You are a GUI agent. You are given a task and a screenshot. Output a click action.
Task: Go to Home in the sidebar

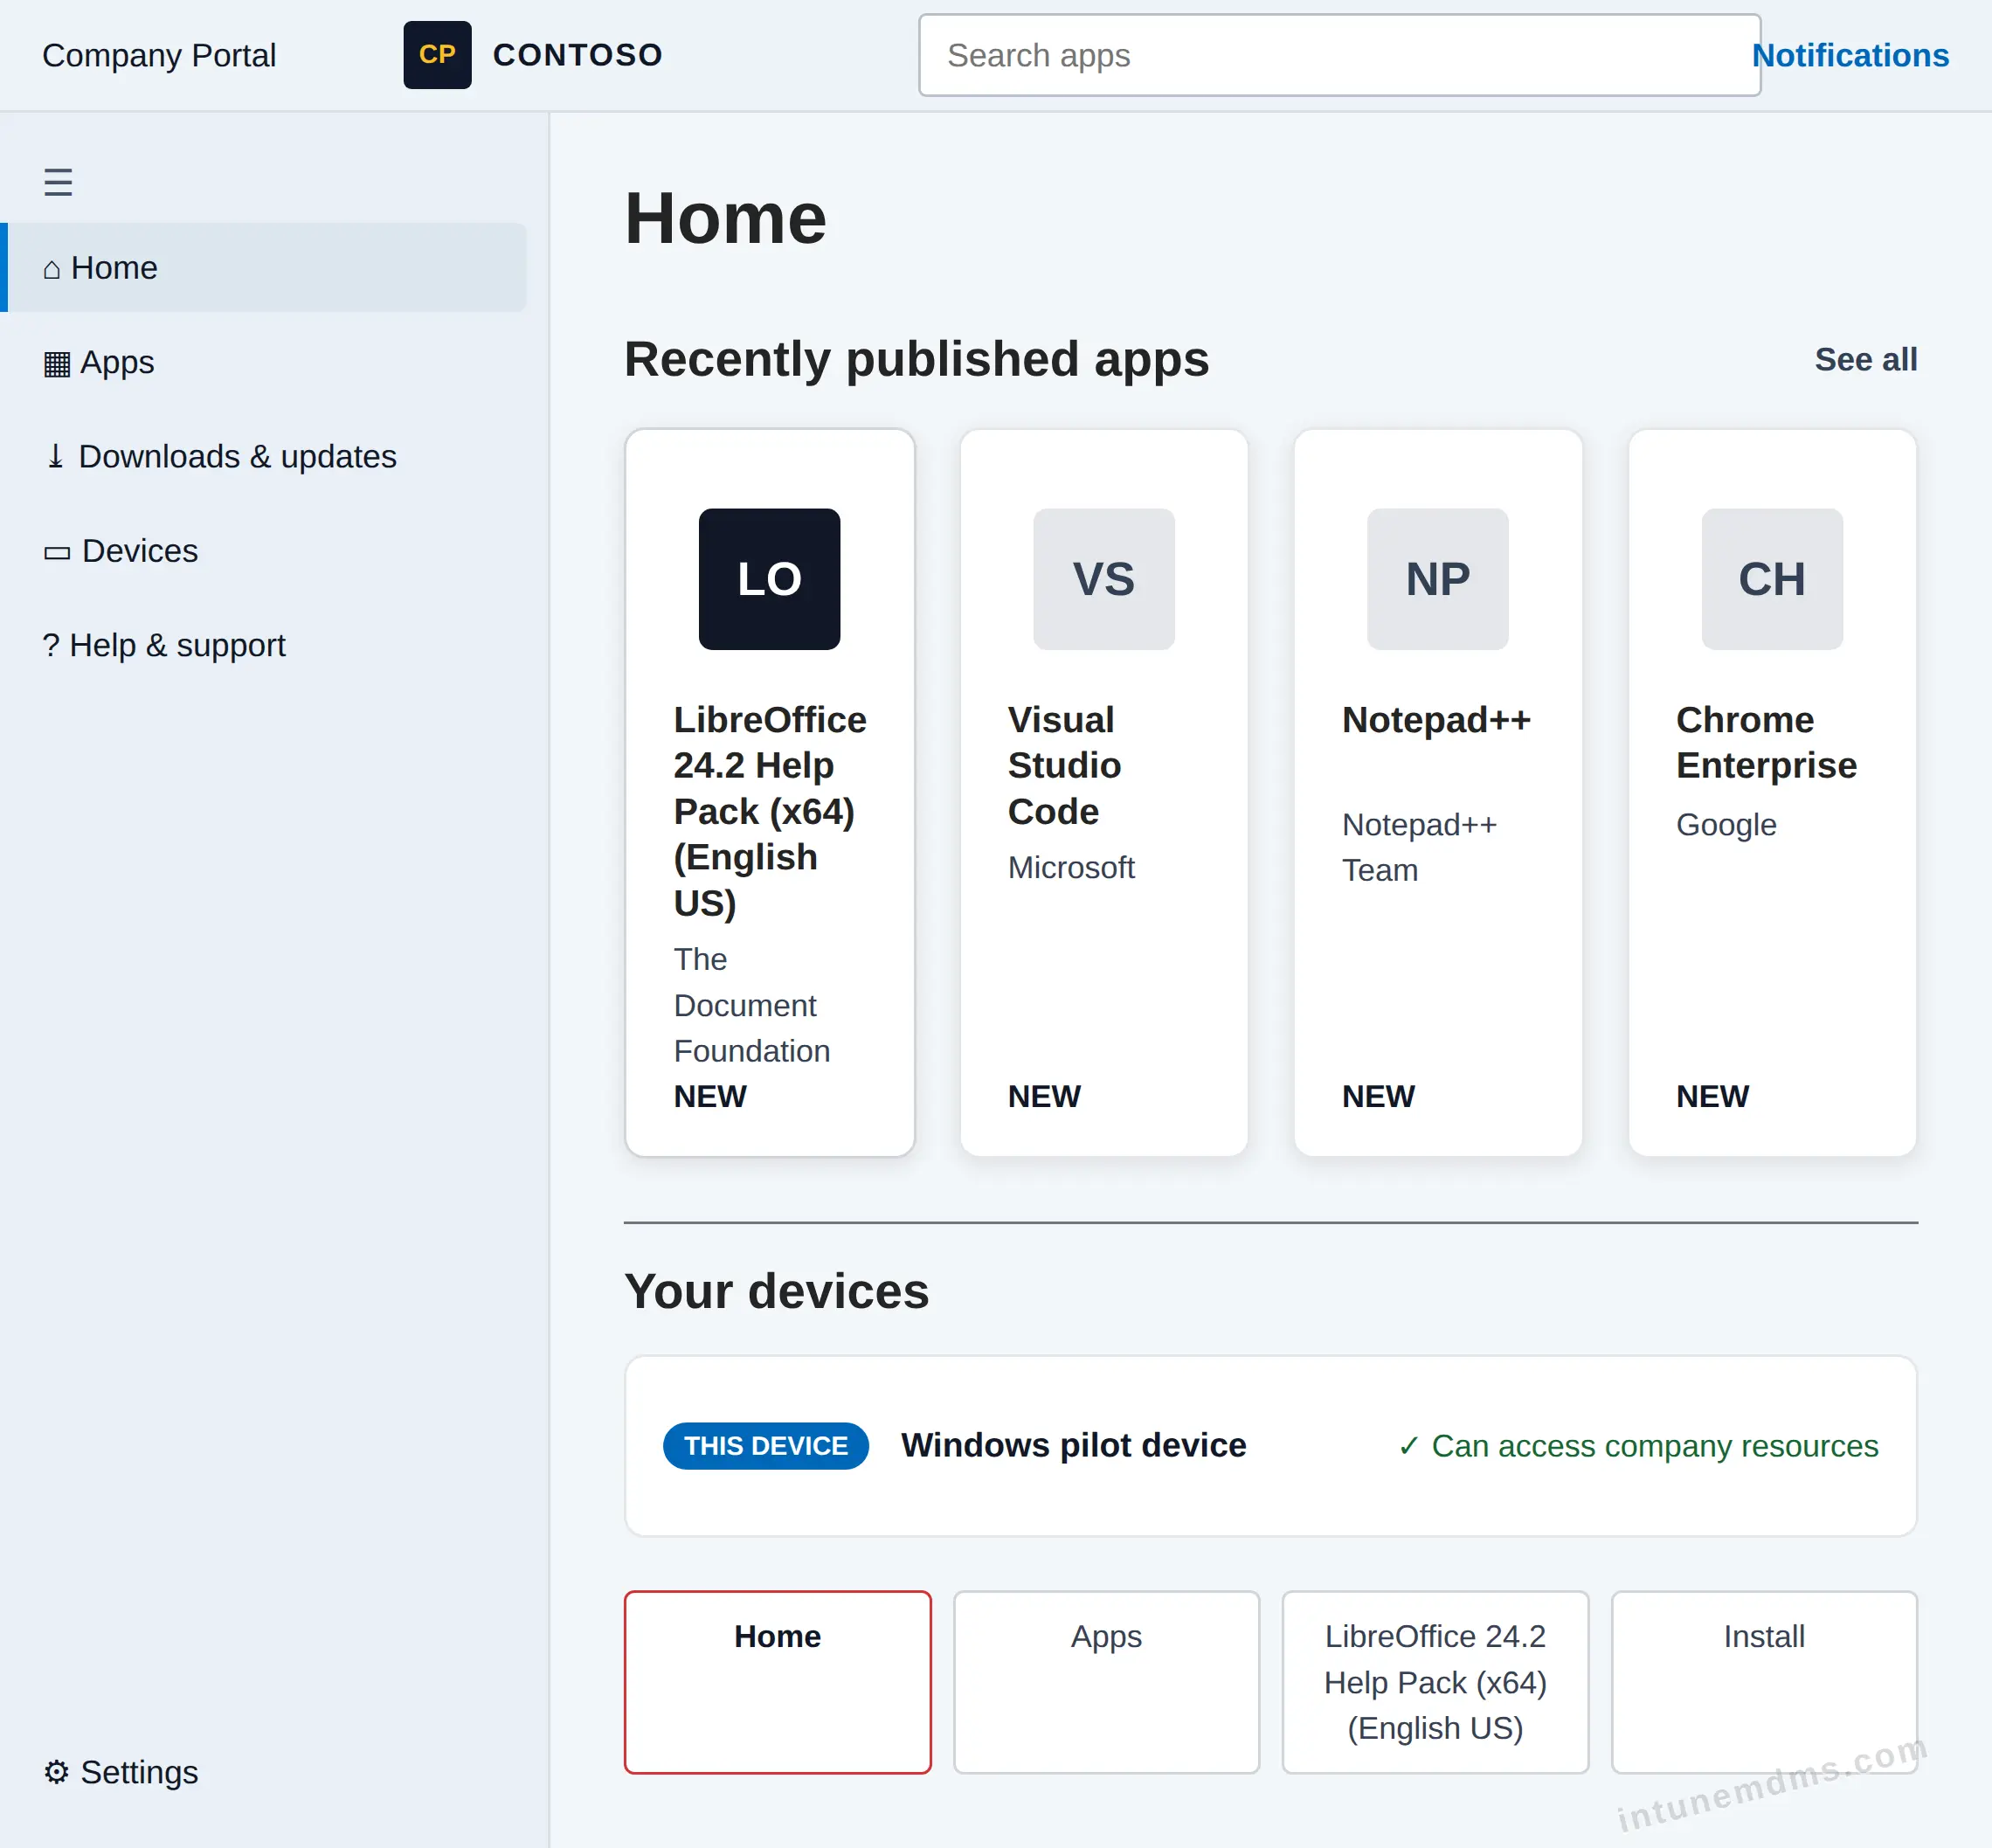(x=265, y=268)
